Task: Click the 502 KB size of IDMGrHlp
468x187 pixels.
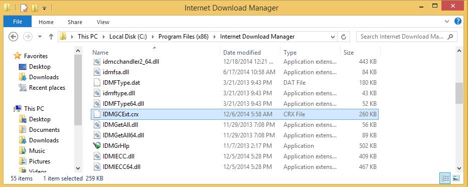Action: 368,146
